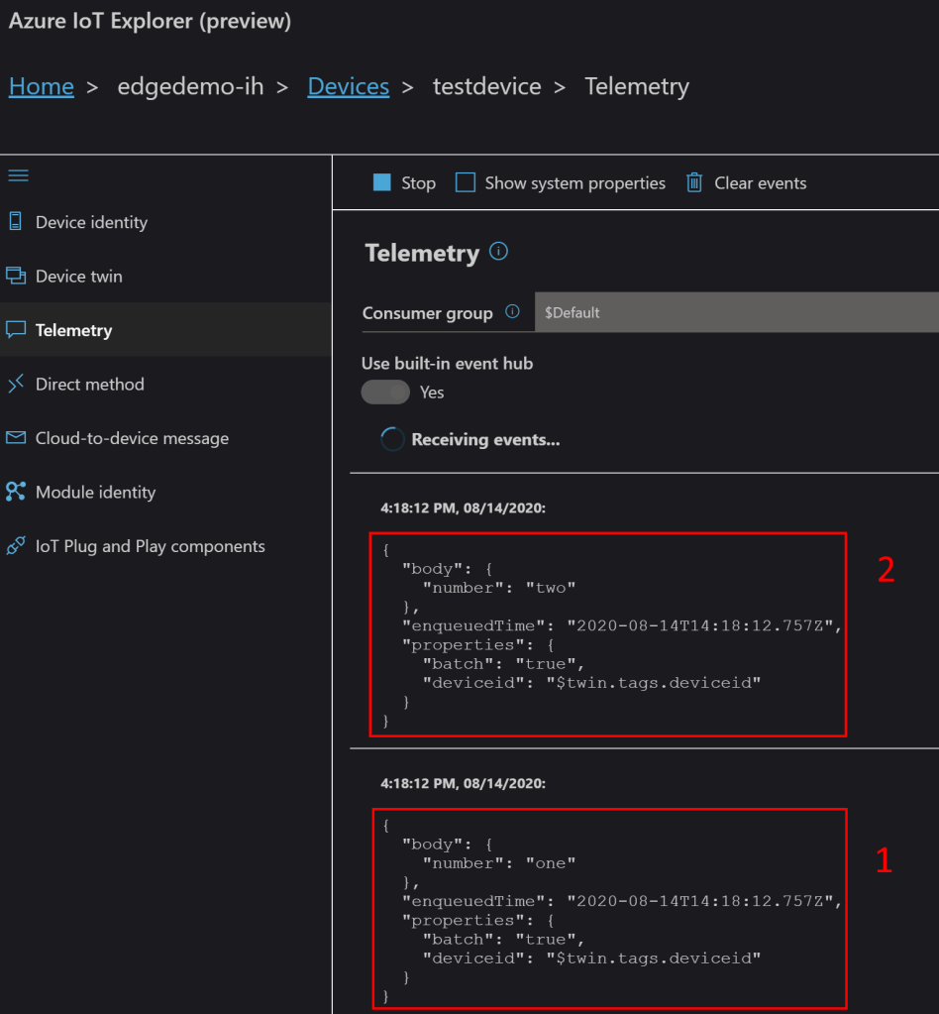Viewport: 939px width, 1014px height.
Task: Click the Consumer group $Default field
Action: (735, 312)
